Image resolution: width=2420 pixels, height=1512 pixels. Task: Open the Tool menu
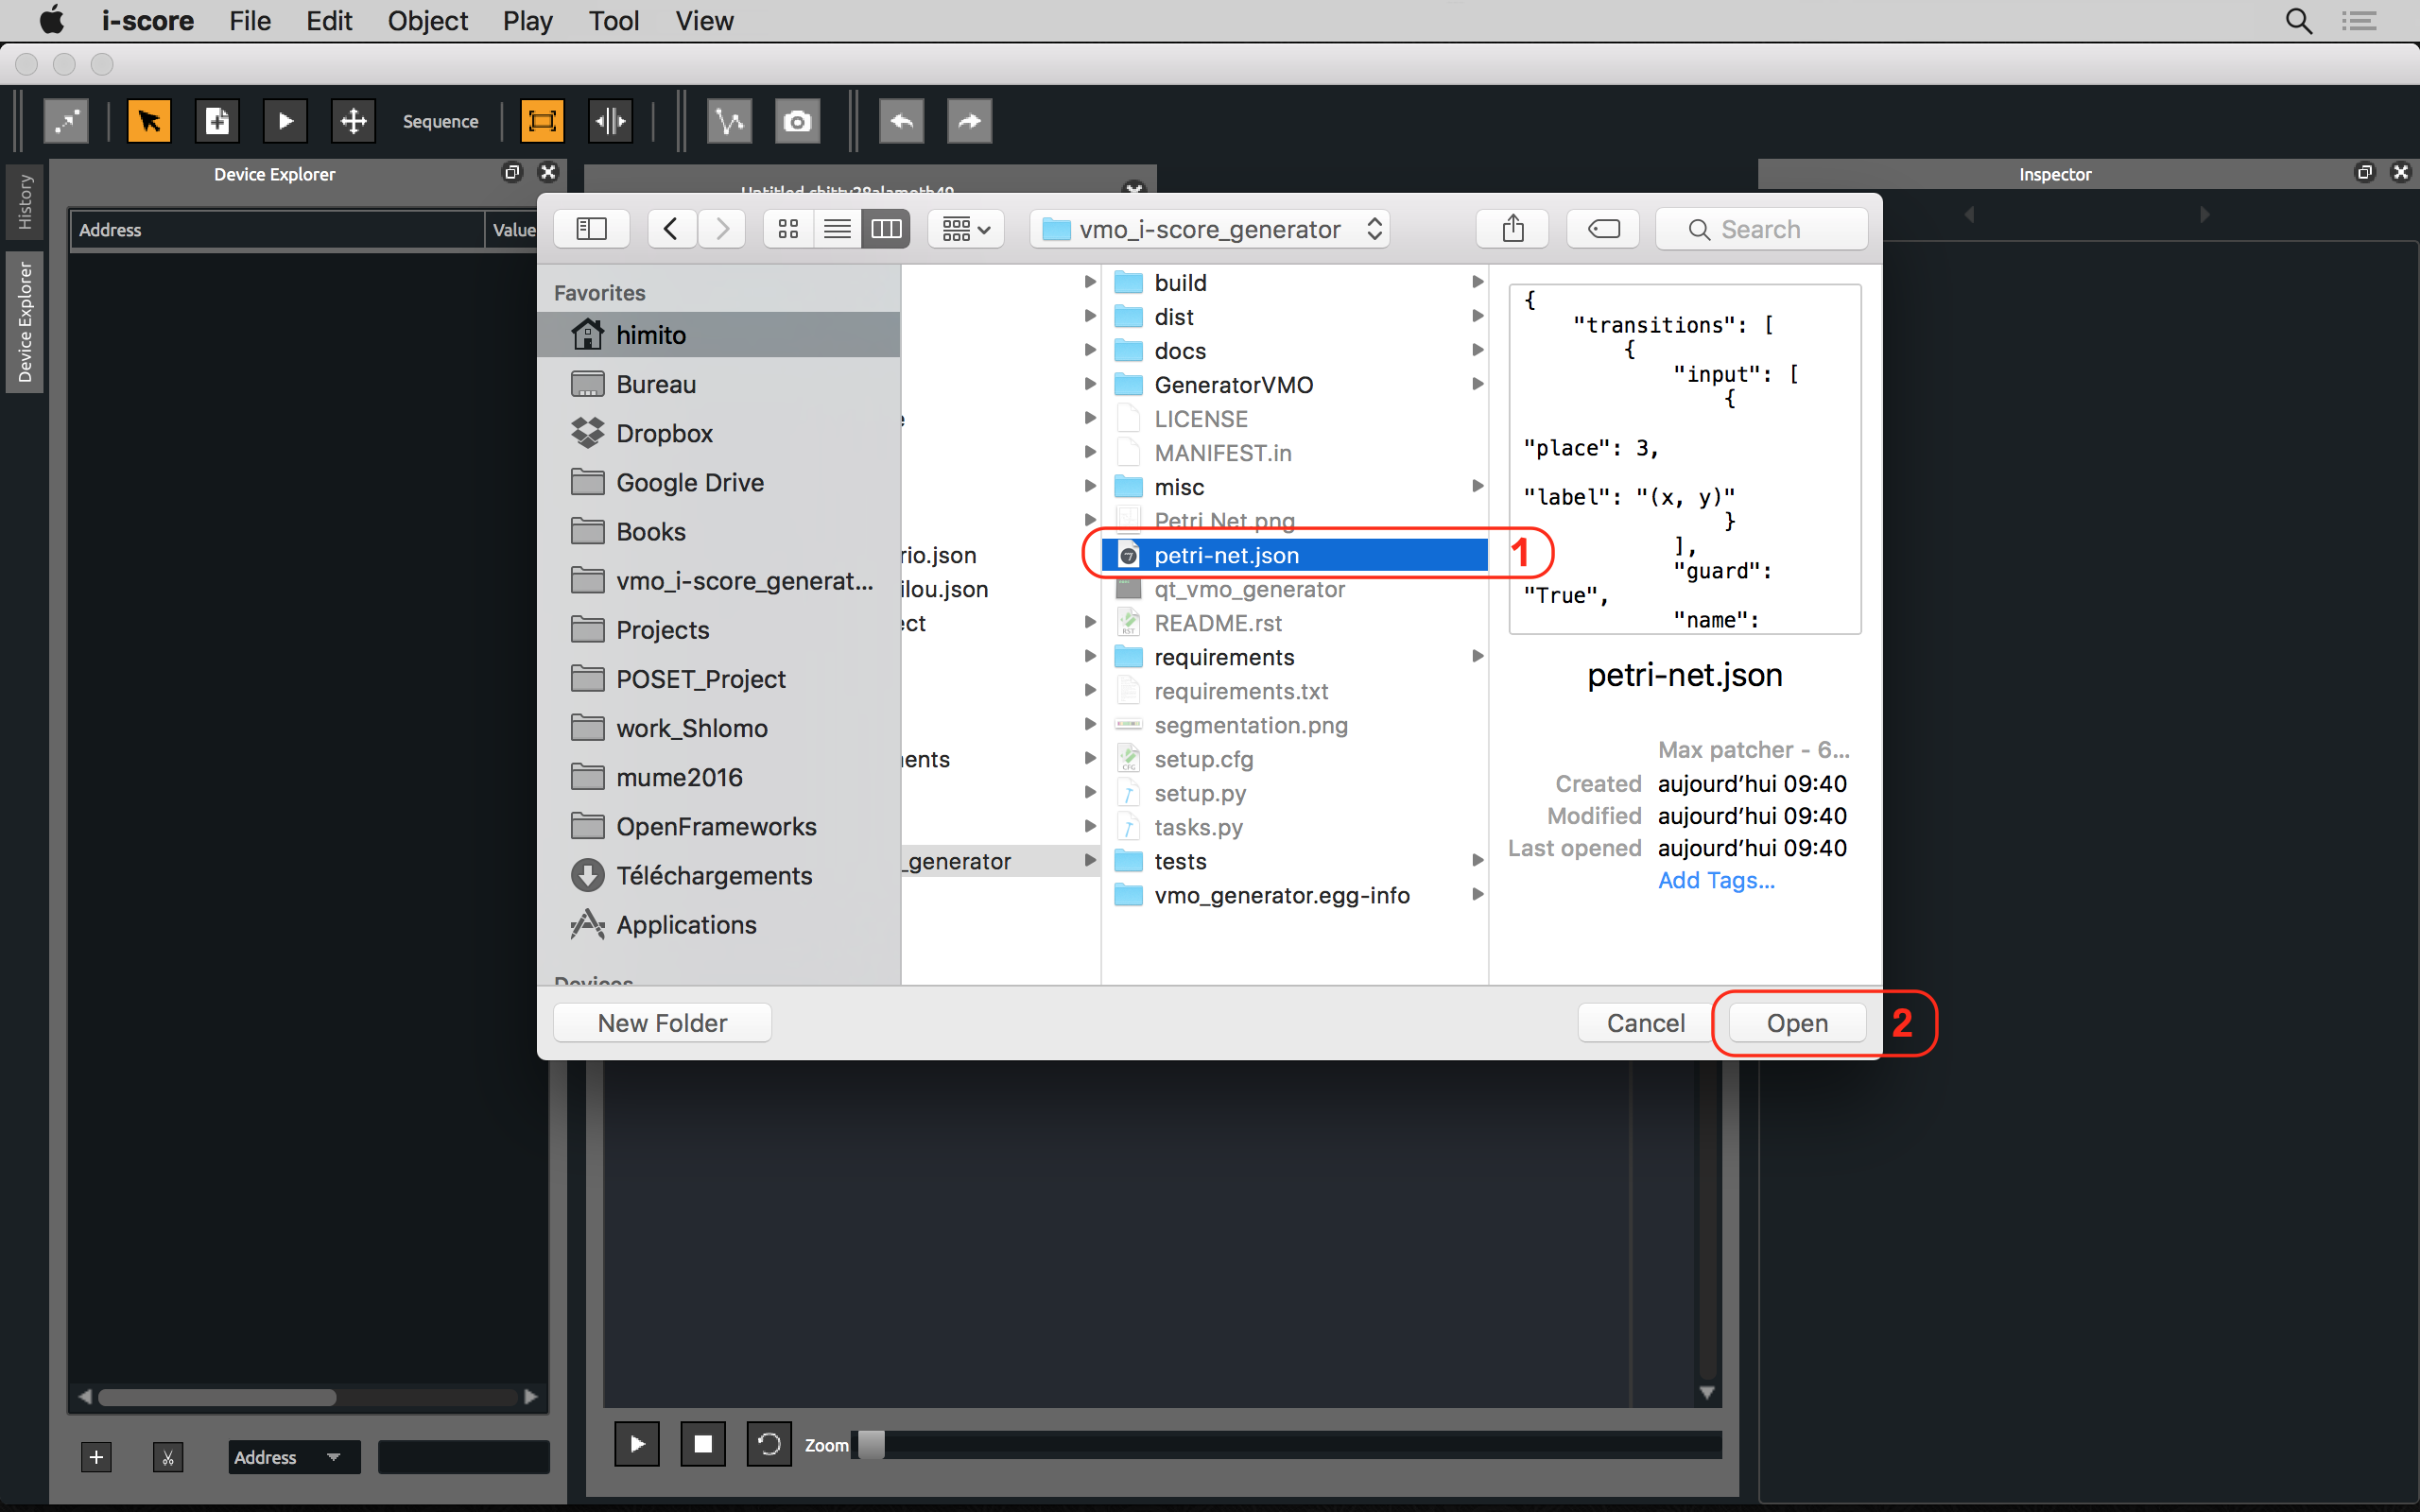tap(613, 20)
